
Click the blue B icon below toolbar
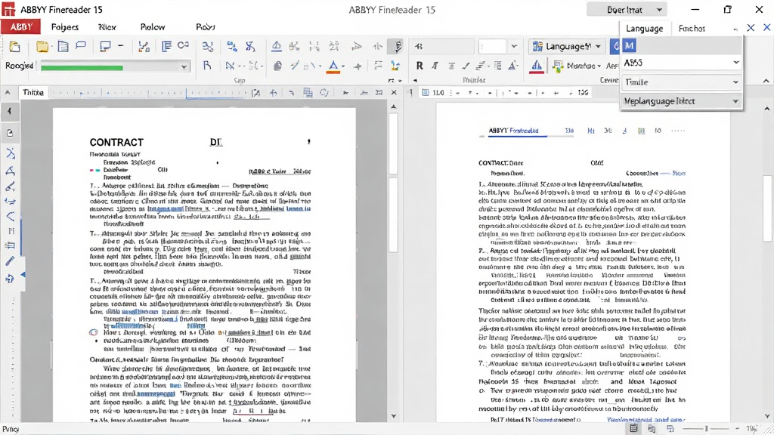(207, 66)
